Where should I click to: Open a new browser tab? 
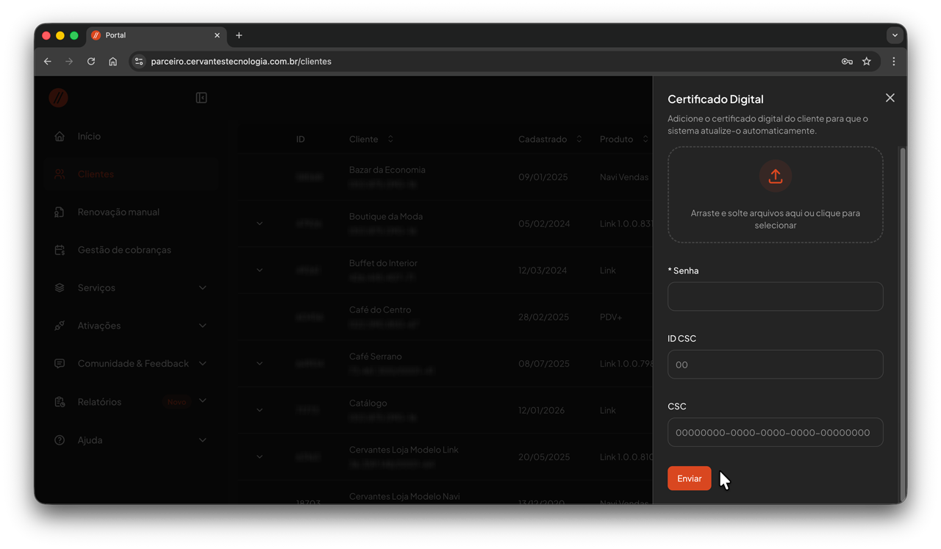click(239, 35)
